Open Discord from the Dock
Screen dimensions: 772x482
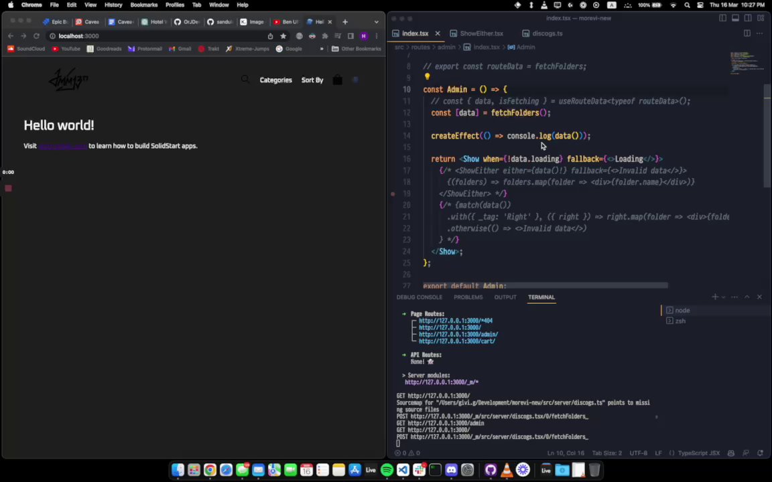[x=452, y=470]
